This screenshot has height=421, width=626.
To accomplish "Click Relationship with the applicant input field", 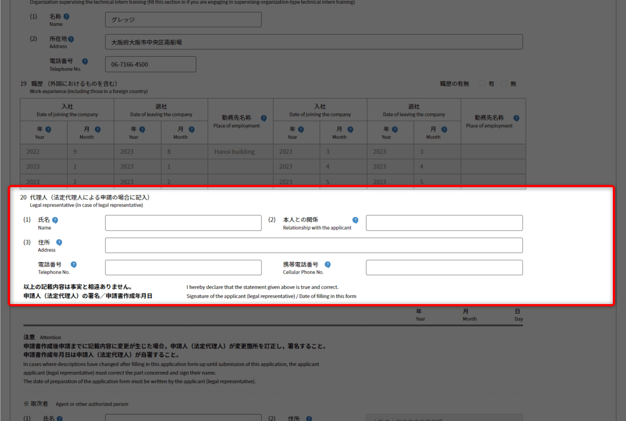I will (x=444, y=223).
